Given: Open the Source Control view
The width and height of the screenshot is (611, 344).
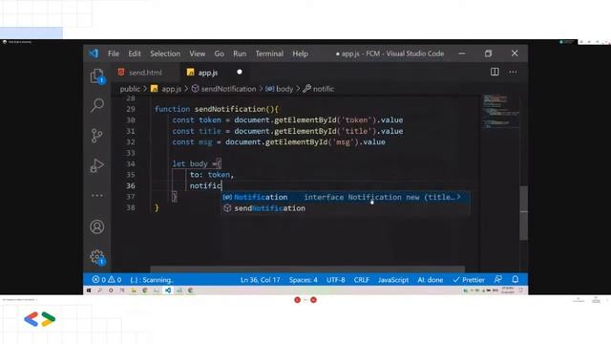Looking at the screenshot, I should click(96, 136).
